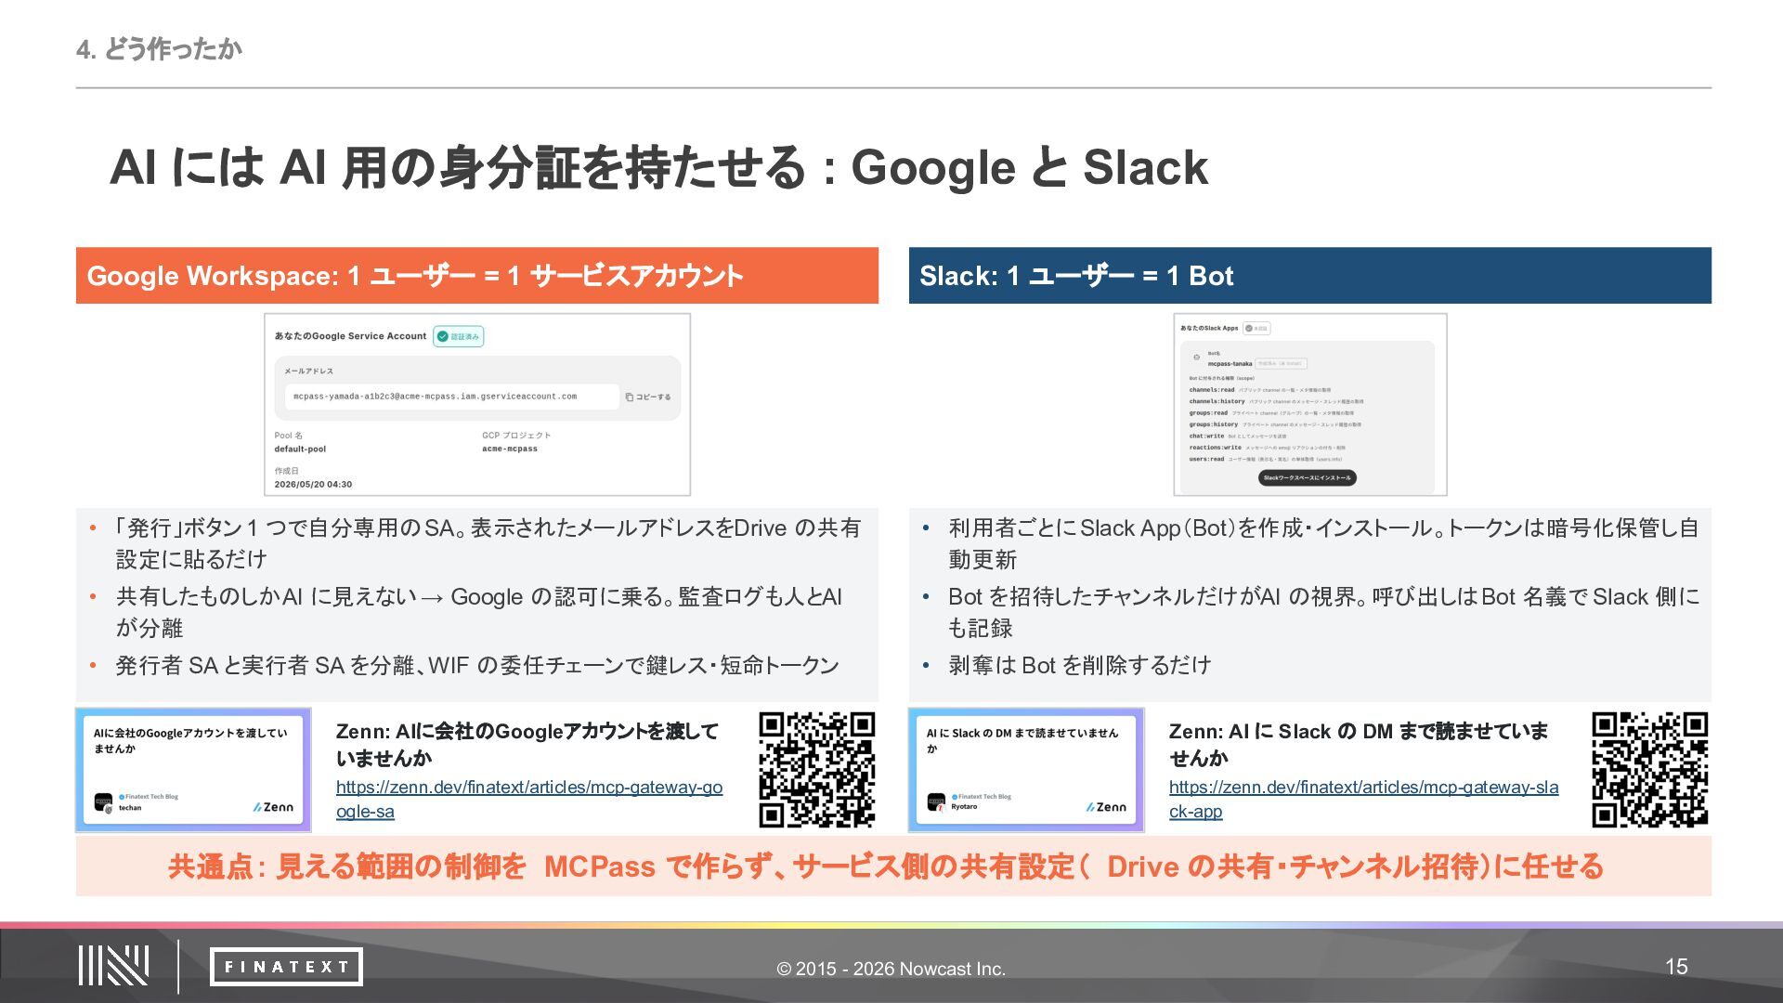Screen dimensions: 1783x1003
Task: Click the copyright text '© 2015 - 2026 Nowcast Inc.'
Action: pos(891,969)
